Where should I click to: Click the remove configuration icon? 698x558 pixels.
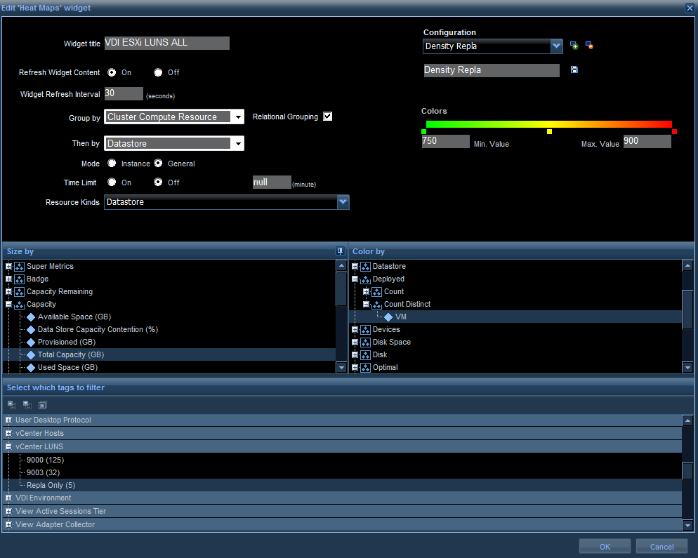point(589,46)
